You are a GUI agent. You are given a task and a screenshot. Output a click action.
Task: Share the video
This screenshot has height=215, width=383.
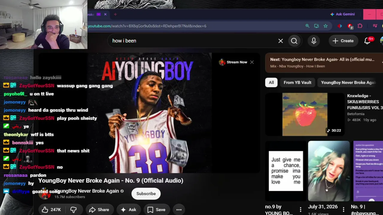(x=100, y=210)
